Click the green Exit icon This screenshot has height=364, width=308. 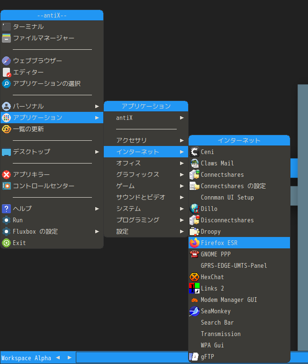pos(6,243)
